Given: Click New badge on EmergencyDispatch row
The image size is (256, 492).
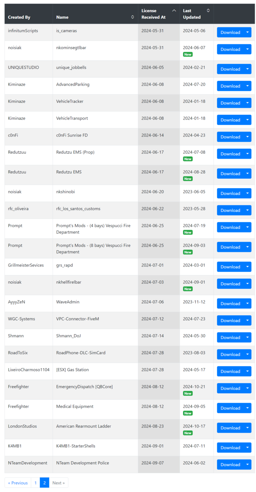Looking at the screenshot, I should click(x=188, y=393).
